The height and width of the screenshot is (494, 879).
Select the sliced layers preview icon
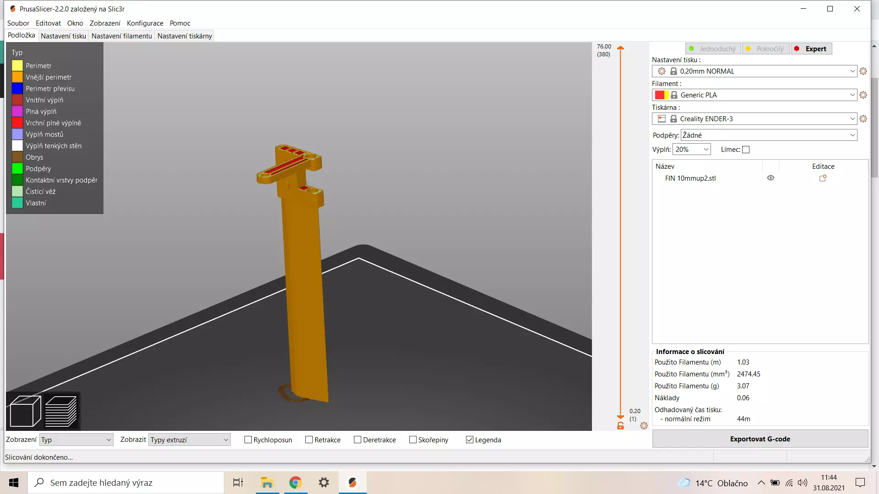61,411
